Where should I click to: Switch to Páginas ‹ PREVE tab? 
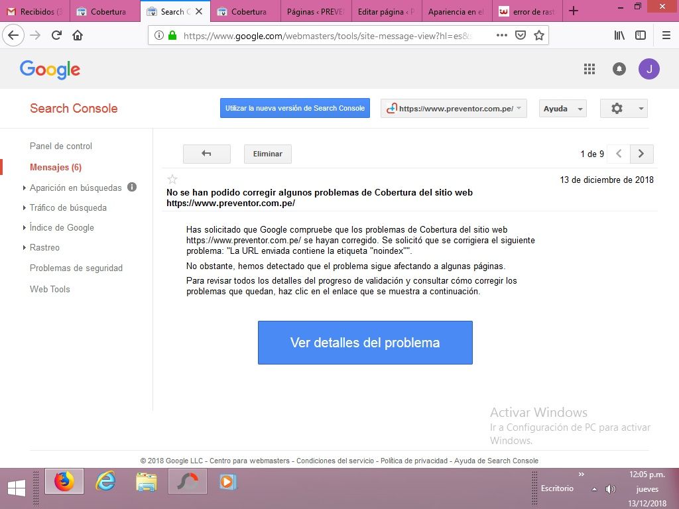(316, 11)
